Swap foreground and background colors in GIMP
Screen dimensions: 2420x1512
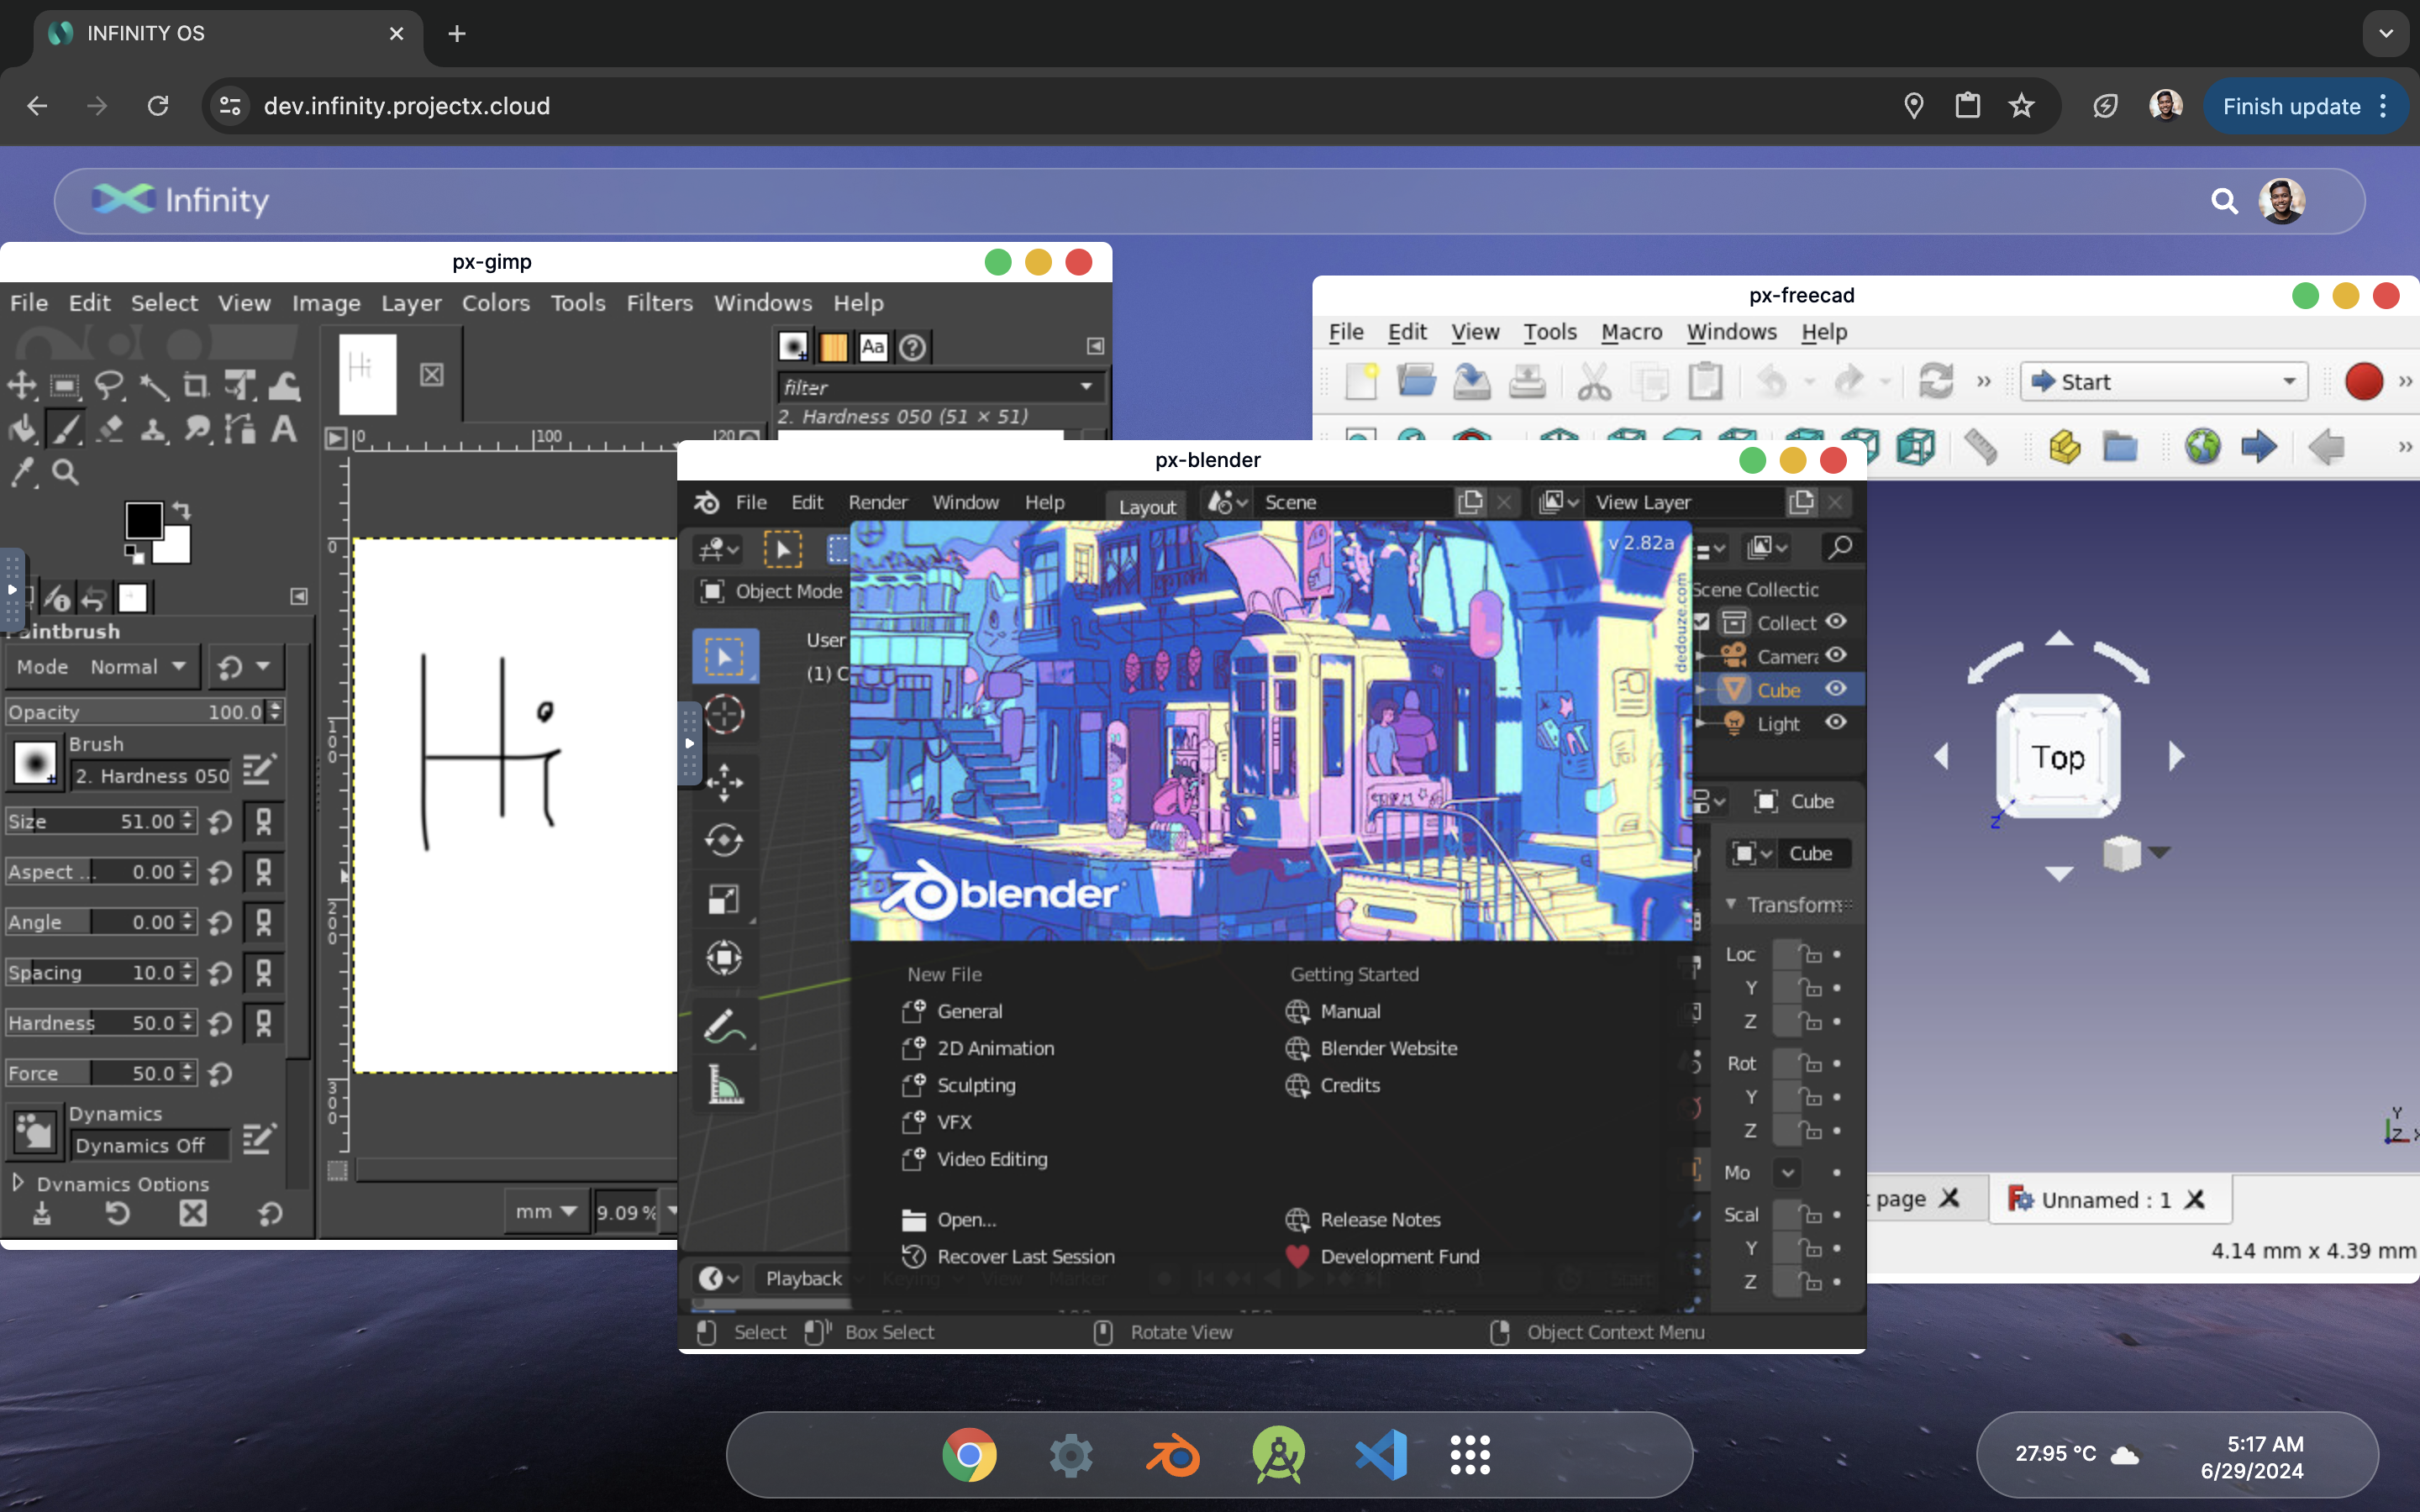181,510
